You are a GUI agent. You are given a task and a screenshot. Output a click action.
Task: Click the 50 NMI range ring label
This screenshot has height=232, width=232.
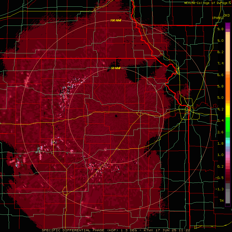tap(116, 68)
